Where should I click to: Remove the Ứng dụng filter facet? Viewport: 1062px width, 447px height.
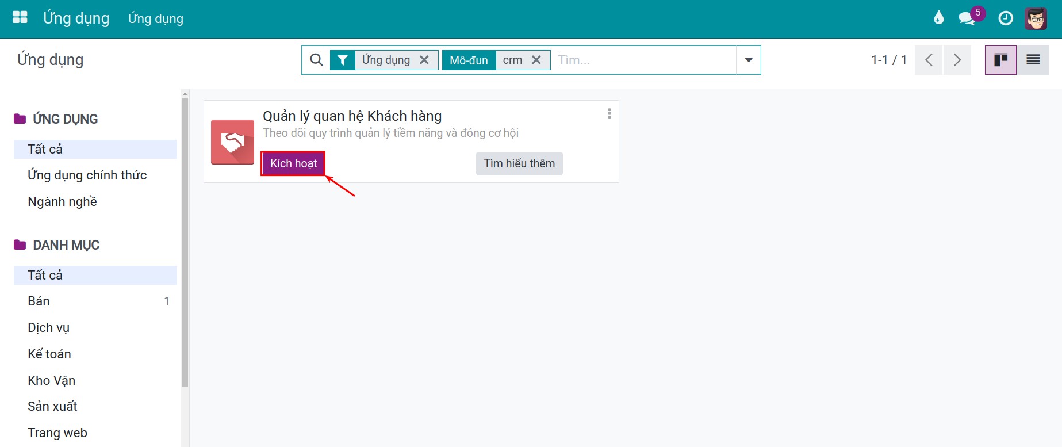point(424,60)
